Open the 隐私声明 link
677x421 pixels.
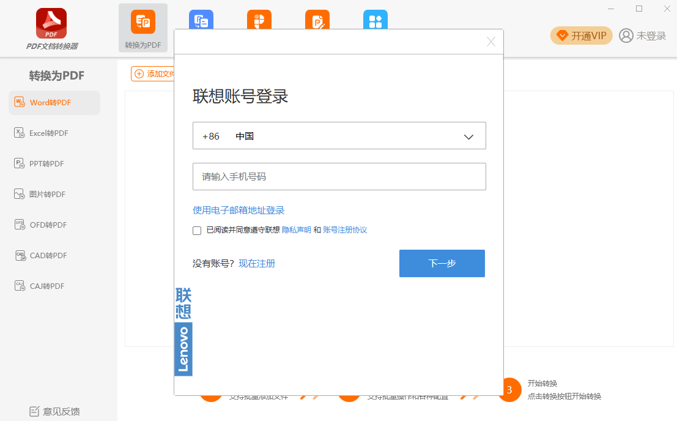point(296,230)
